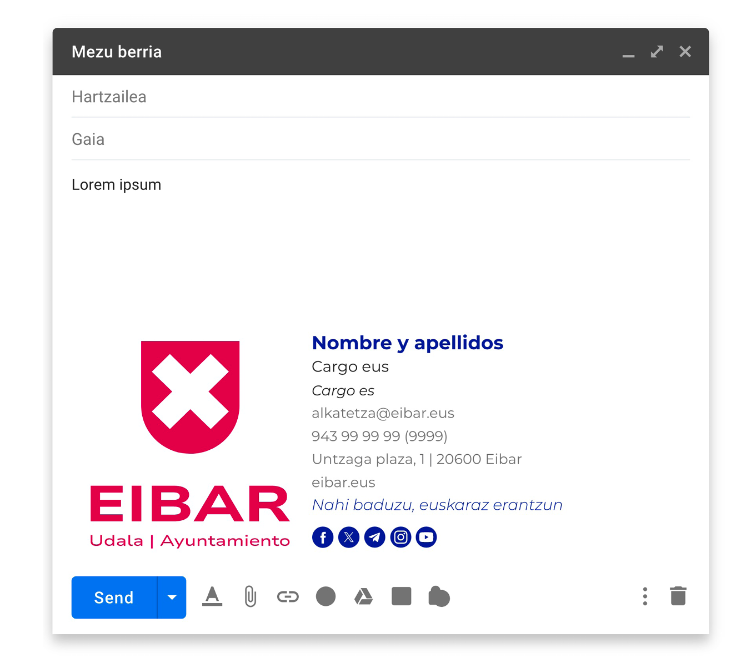The height and width of the screenshot is (658, 746).
Task: Click the alkatetza@eibar.eus email address
Action: point(383,413)
